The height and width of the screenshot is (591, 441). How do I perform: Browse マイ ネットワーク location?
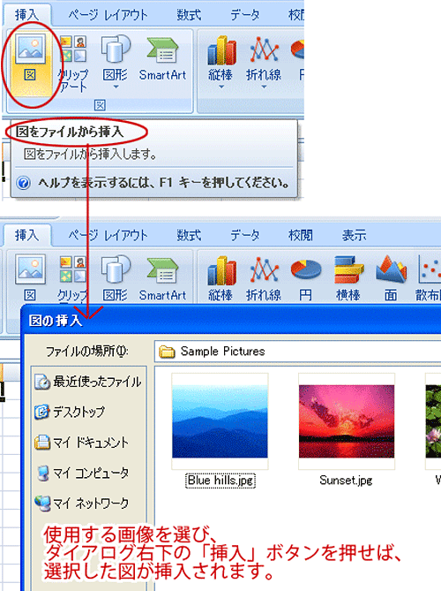81,504
